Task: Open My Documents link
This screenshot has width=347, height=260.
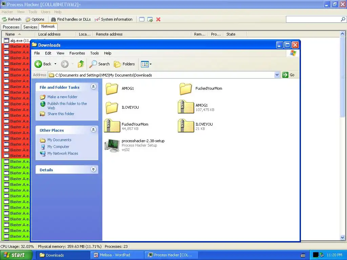Action: [x=59, y=140]
